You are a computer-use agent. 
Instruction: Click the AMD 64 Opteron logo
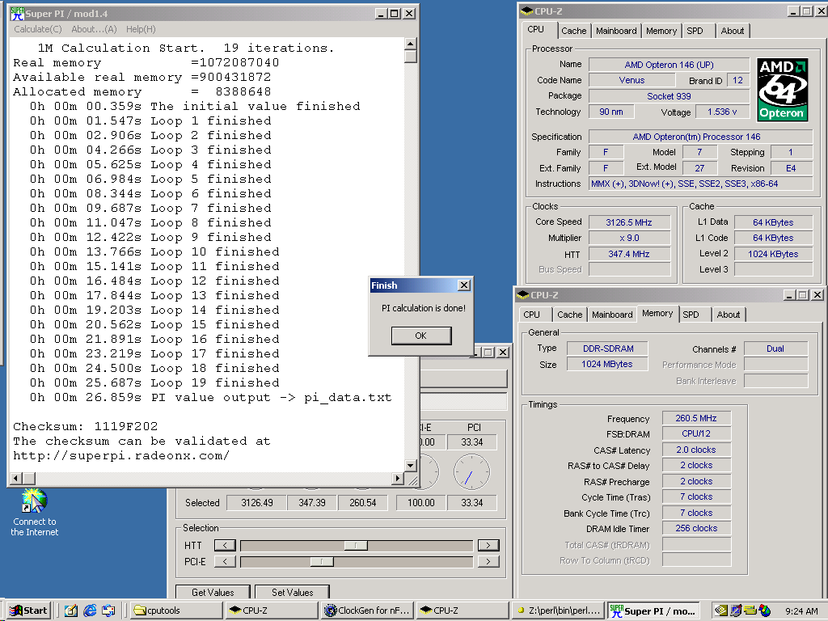click(x=782, y=89)
